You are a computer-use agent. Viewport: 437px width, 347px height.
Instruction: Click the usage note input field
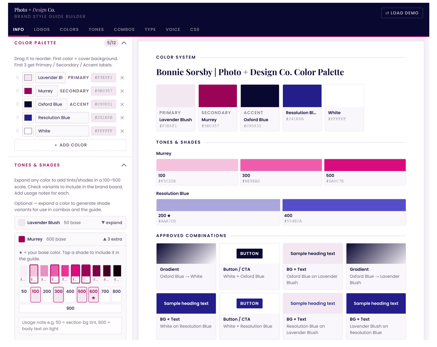pos(70,325)
